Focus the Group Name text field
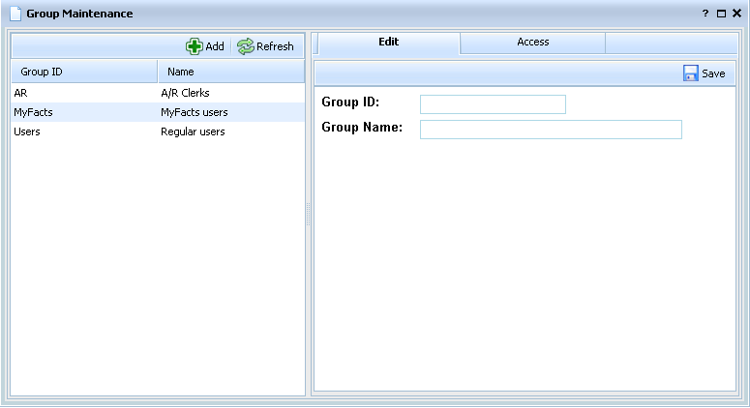 click(551, 130)
